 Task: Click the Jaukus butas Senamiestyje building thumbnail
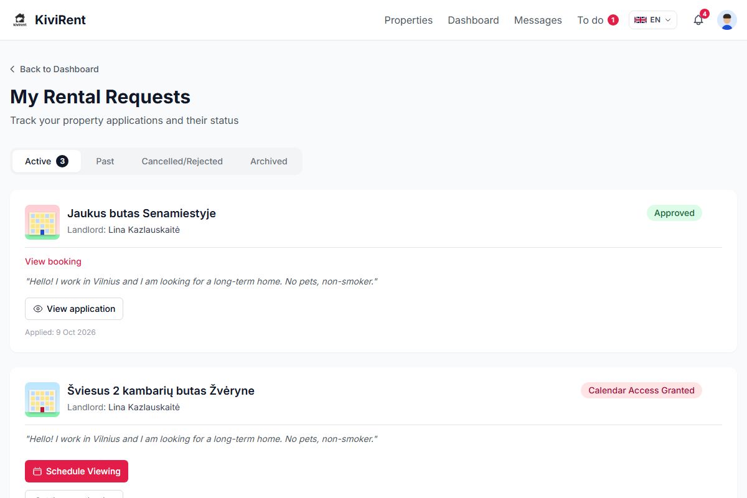point(42,222)
